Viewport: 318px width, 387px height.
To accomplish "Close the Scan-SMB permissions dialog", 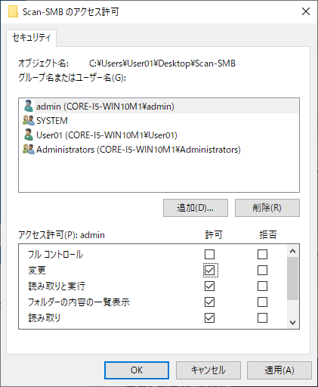I will [x=306, y=11].
